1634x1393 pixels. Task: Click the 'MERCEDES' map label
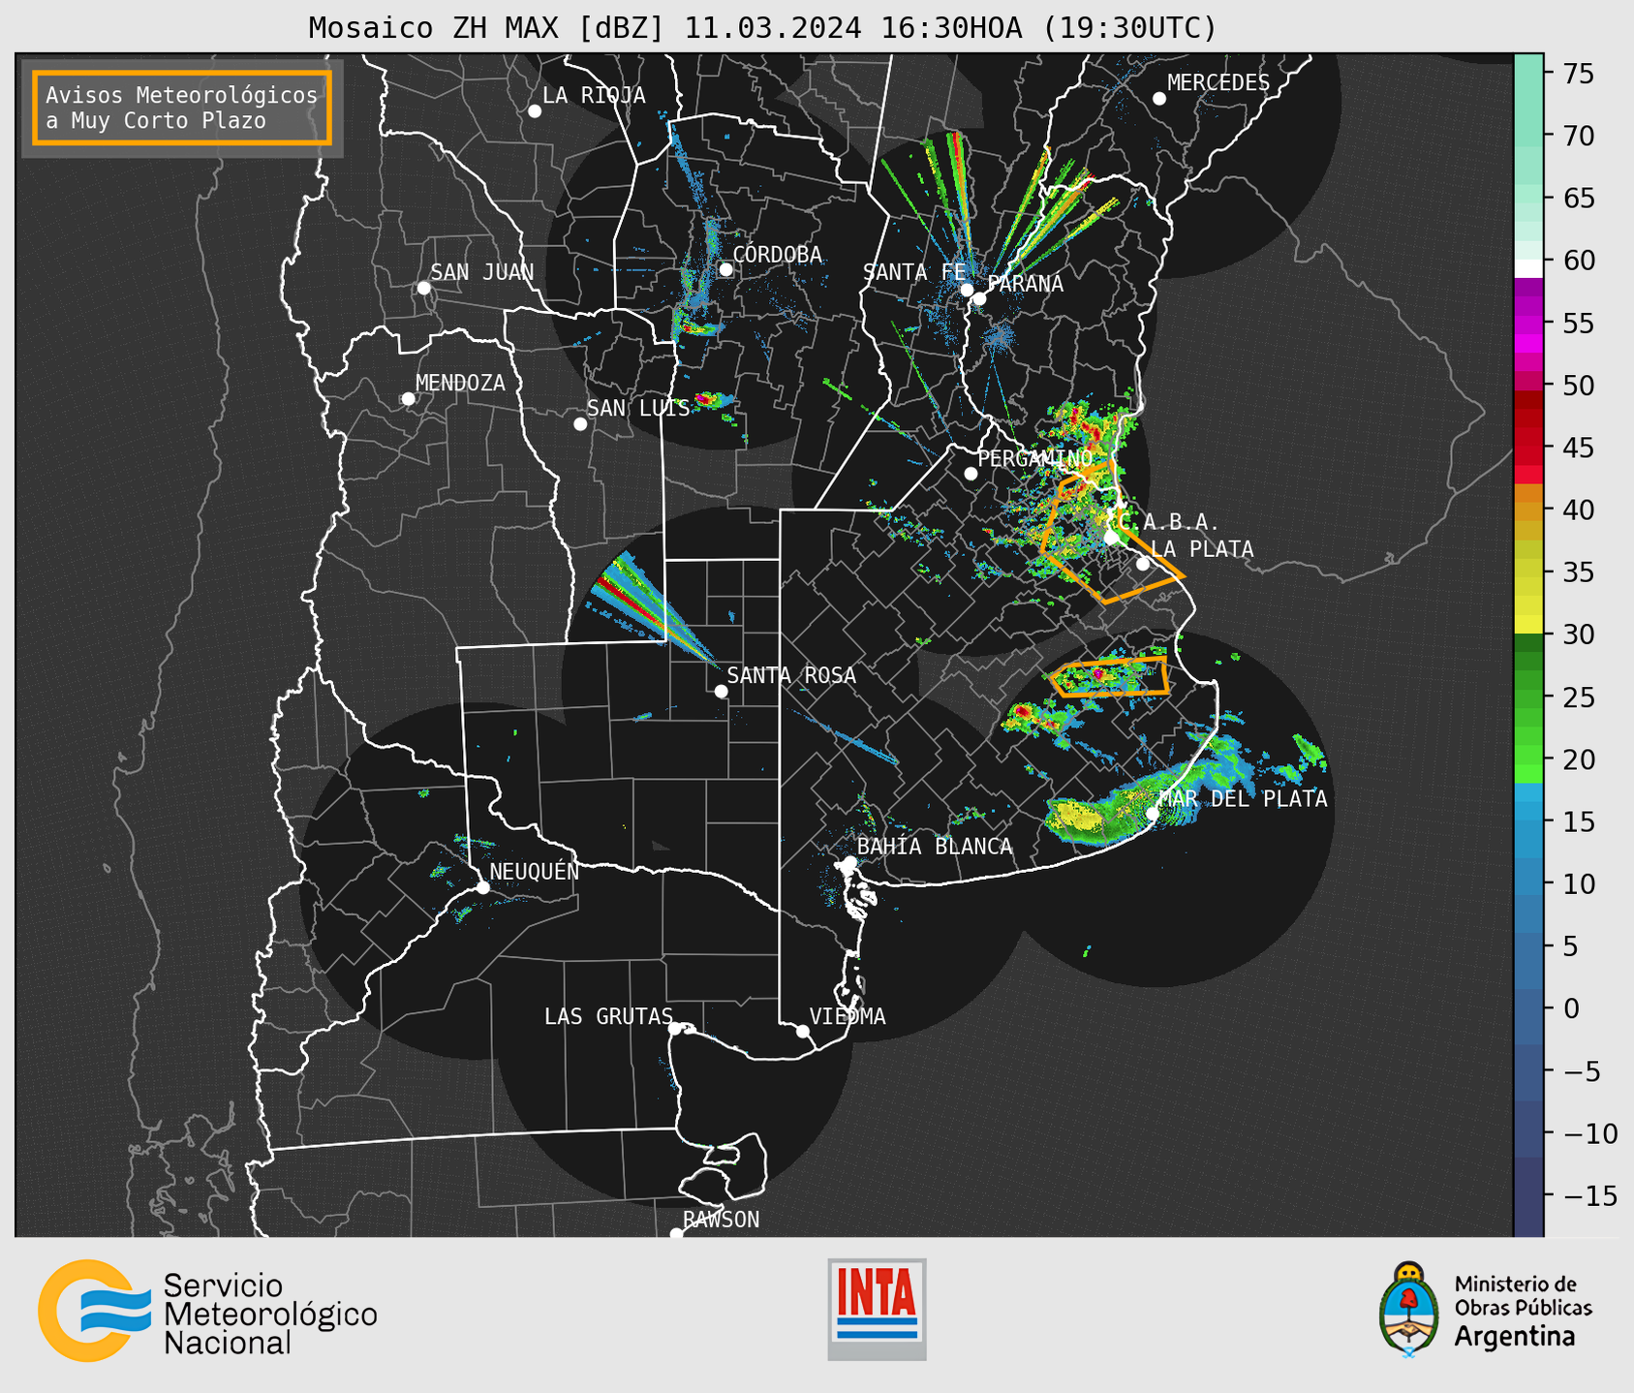(x=1218, y=82)
